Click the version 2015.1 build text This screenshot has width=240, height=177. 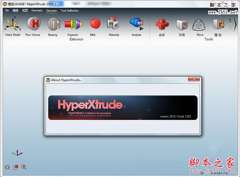tap(175, 117)
